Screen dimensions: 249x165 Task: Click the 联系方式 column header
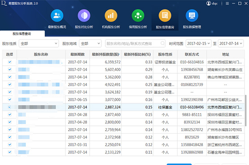[192, 54]
